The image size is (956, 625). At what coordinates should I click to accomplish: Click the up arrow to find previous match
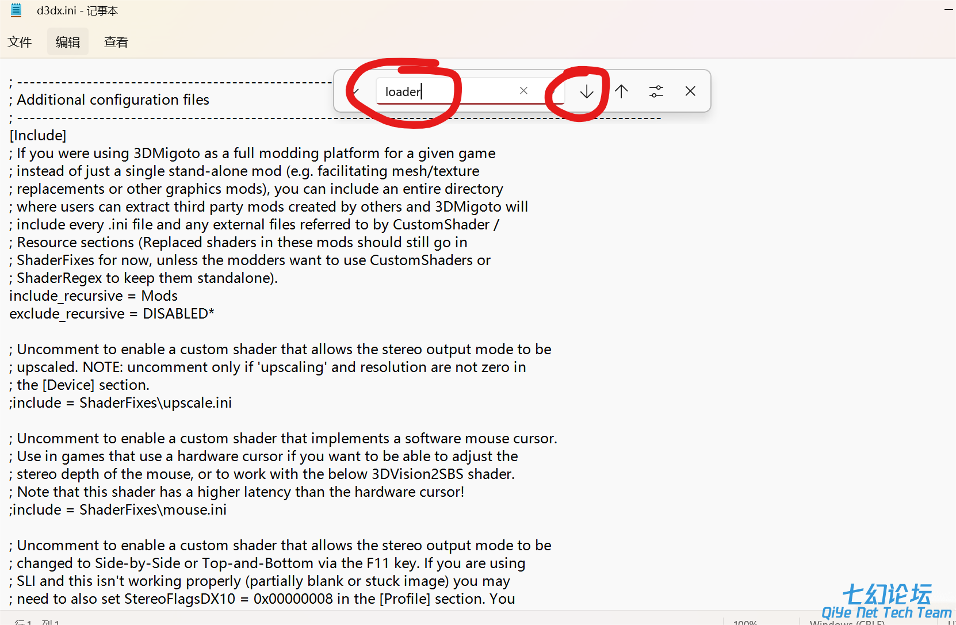tap(621, 91)
